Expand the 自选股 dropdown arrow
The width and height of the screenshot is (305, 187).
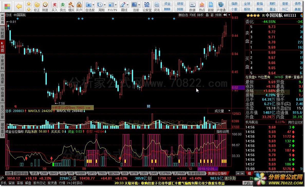[x=93, y=4]
